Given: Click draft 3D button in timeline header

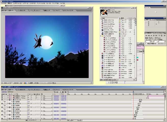Looking at the screenshot, I should click(x=57, y=92).
